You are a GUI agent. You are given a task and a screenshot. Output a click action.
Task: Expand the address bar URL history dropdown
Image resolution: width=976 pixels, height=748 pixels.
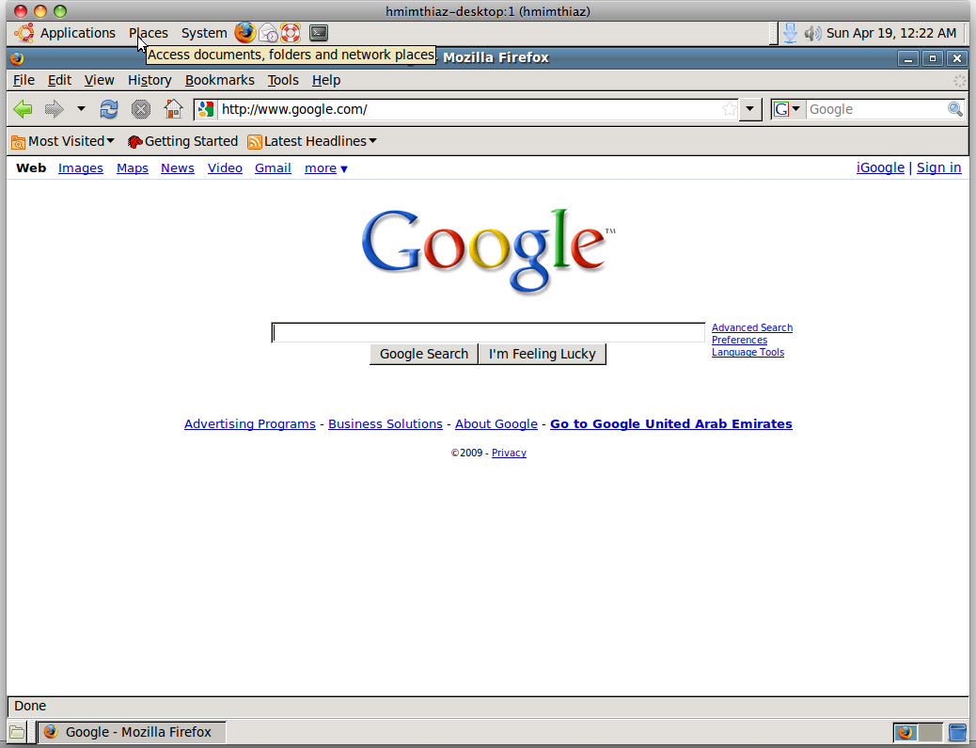click(750, 110)
